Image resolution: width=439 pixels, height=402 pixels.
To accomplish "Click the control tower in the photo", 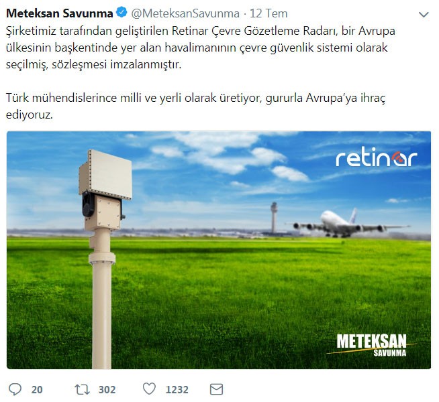I will point(274,217).
